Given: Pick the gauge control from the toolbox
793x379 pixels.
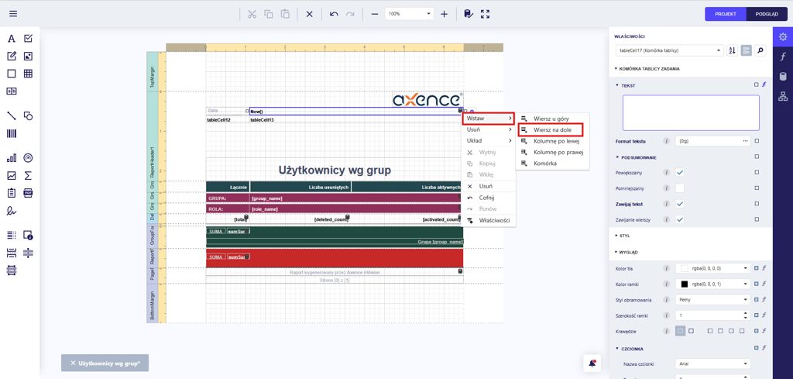Looking at the screenshot, I should pyautogui.click(x=28, y=158).
